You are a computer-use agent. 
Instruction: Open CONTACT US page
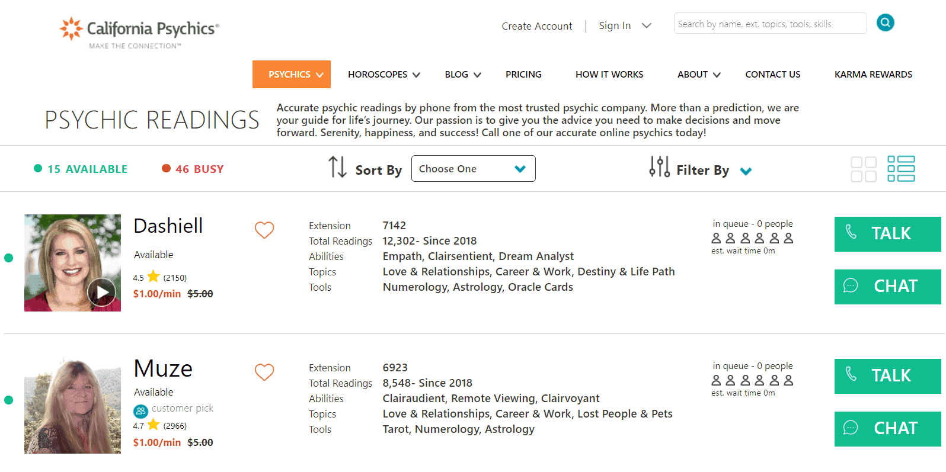(x=773, y=75)
